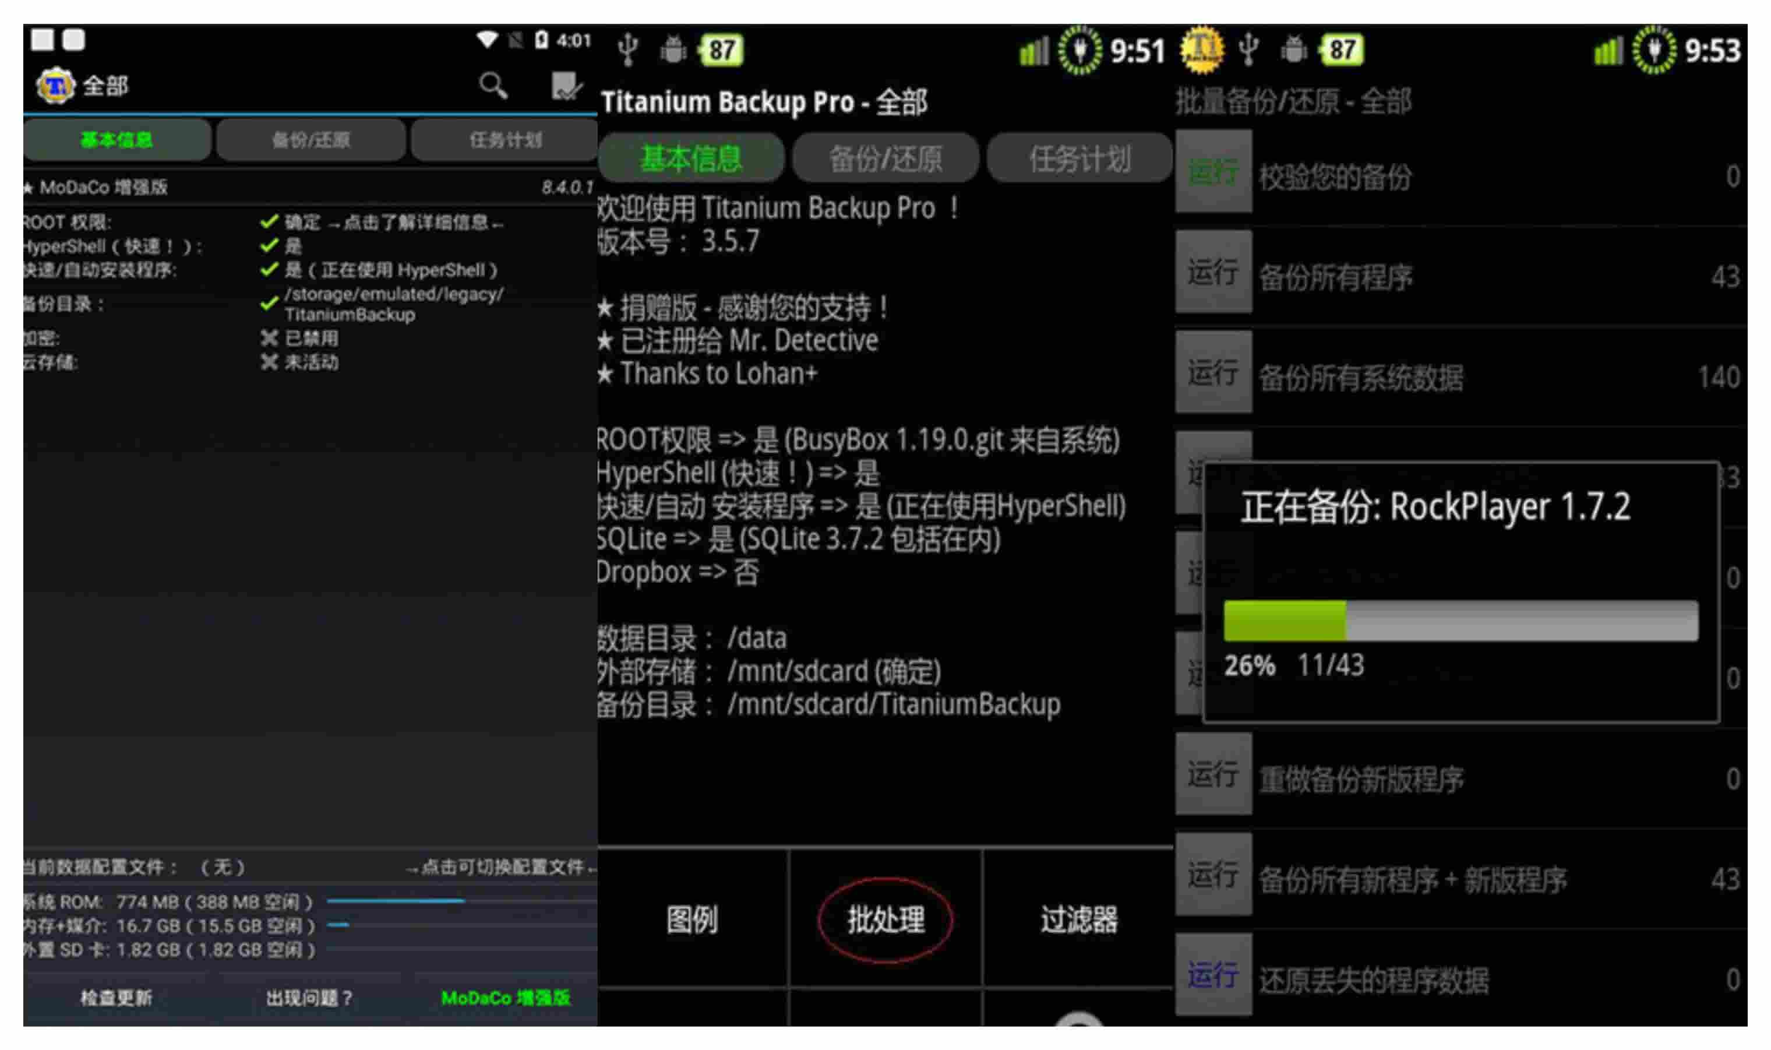Run 备份所有系统数据 with its 运行 button
This screenshot has width=1771, height=1050.
1213,373
